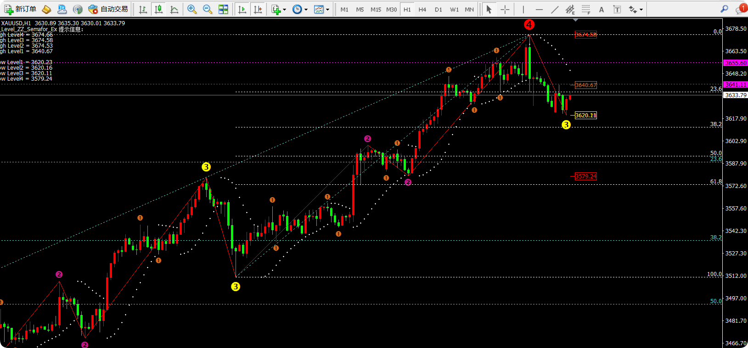
Task: Click the High Level4 = 3674.66 text
Action: click(26, 35)
